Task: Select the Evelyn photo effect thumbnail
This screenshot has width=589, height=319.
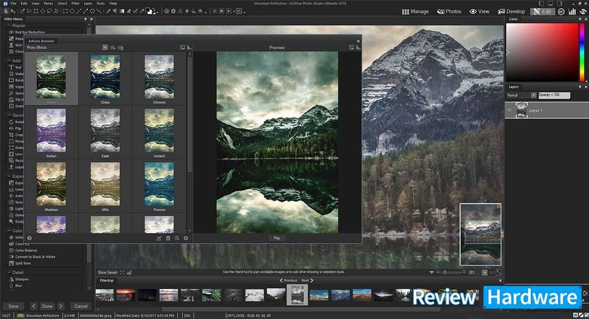Action: tap(51, 130)
